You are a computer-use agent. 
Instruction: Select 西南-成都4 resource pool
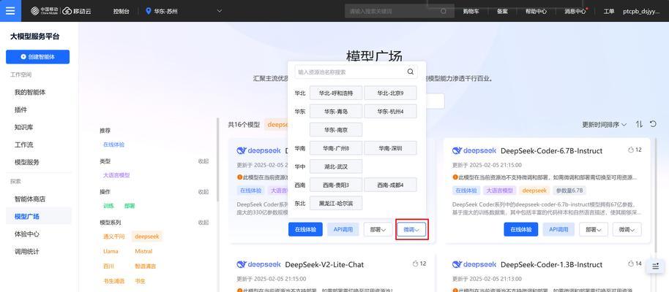pos(390,185)
